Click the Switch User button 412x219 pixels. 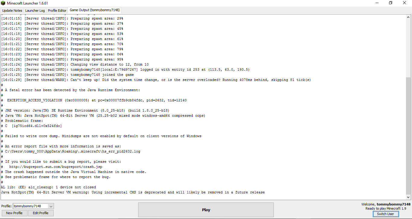(x=385, y=214)
